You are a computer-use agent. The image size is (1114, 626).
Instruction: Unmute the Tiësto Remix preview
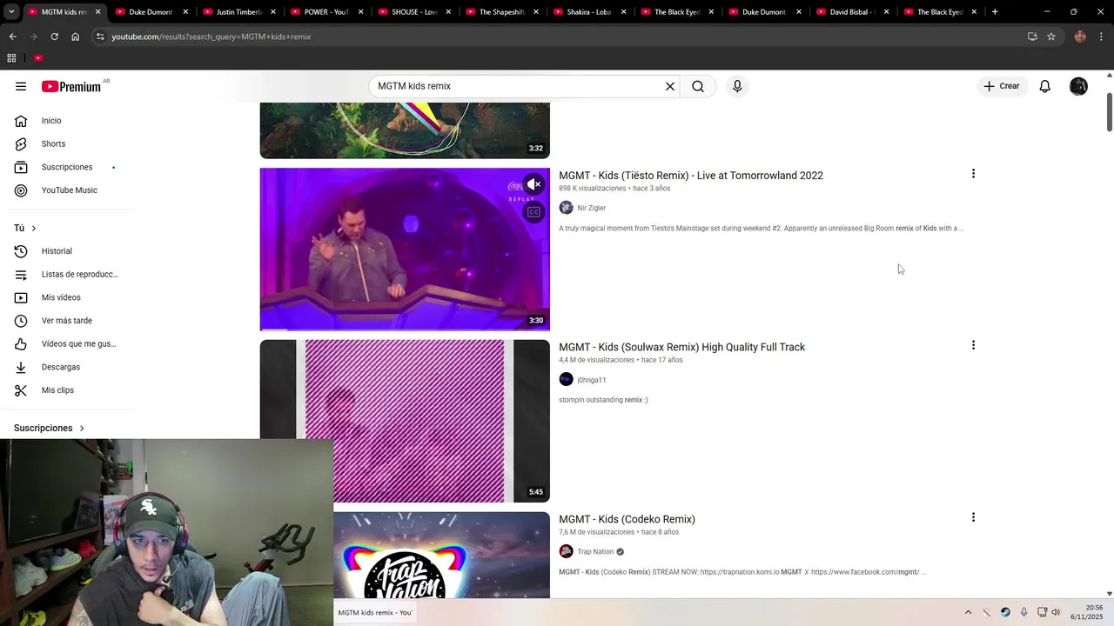[534, 184]
